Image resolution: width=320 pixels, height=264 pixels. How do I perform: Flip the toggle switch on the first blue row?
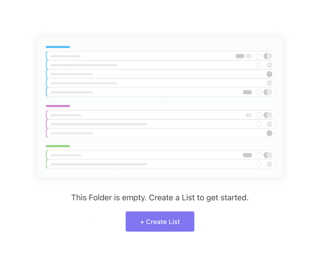269,56
